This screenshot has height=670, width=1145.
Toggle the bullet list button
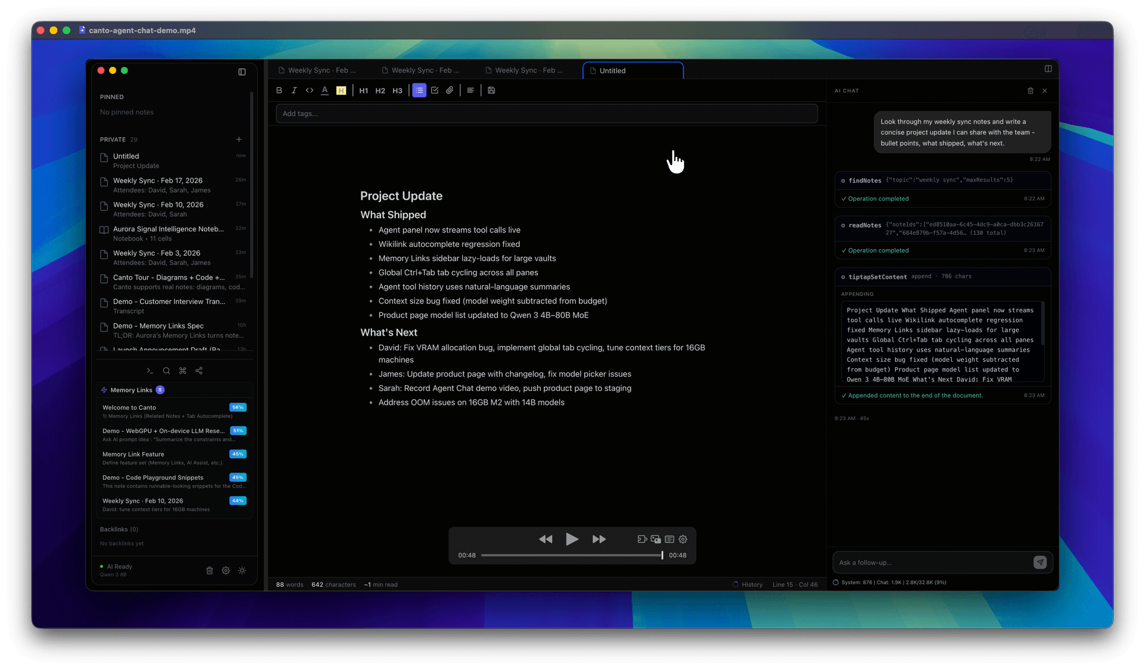[419, 91]
